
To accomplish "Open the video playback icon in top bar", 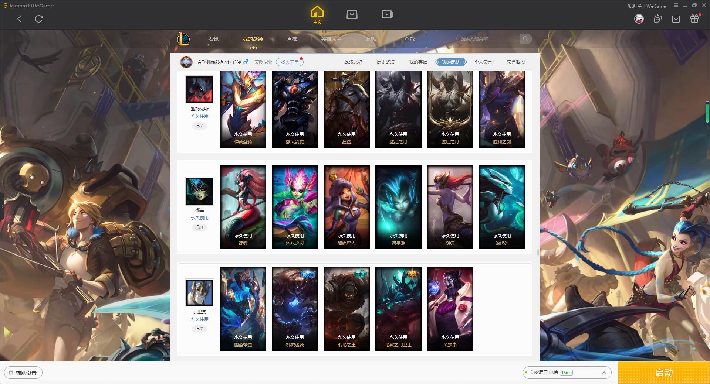I will 387,14.
